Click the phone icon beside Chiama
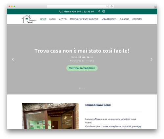This screenshot has width=164, height=139. (60, 12)
